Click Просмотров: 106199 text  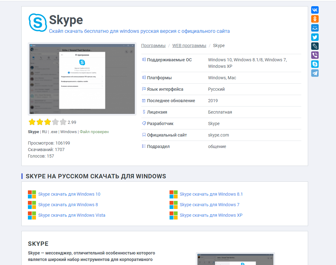49,143
